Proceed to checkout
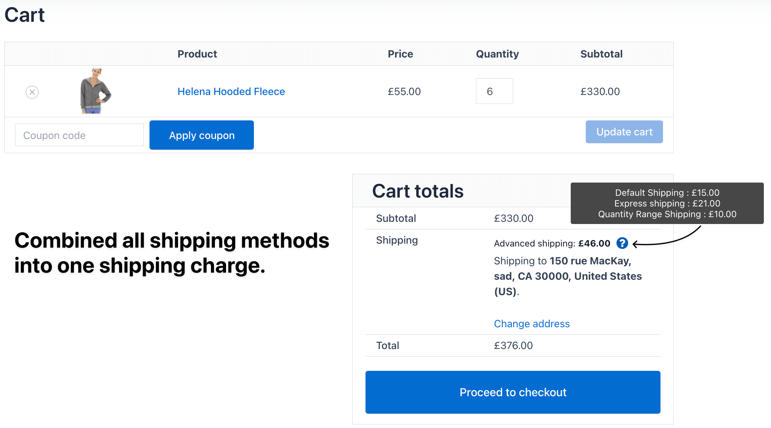Viewport: 771px width, 428px height. tap(512, 392)
